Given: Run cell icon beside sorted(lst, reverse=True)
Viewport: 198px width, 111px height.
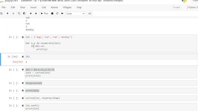Looking at the screenshot, I should (x=23, y=98).
